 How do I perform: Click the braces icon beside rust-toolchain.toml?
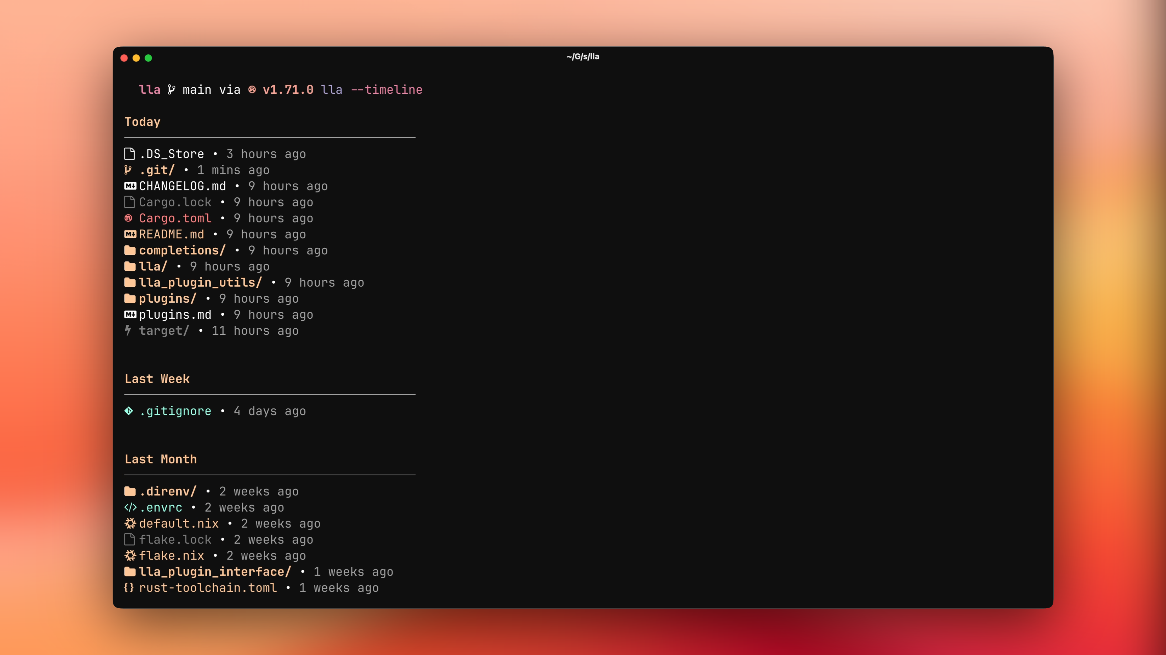click(x=129, y=588)
